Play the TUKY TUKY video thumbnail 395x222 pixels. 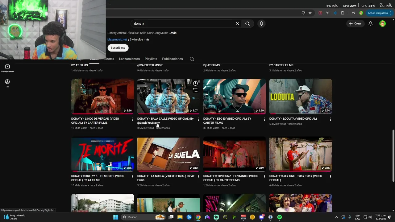[301, 154]
